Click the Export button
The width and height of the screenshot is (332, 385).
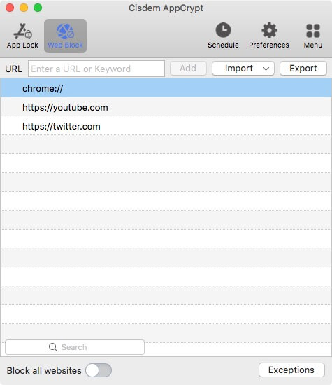click(x=303, y=69)
